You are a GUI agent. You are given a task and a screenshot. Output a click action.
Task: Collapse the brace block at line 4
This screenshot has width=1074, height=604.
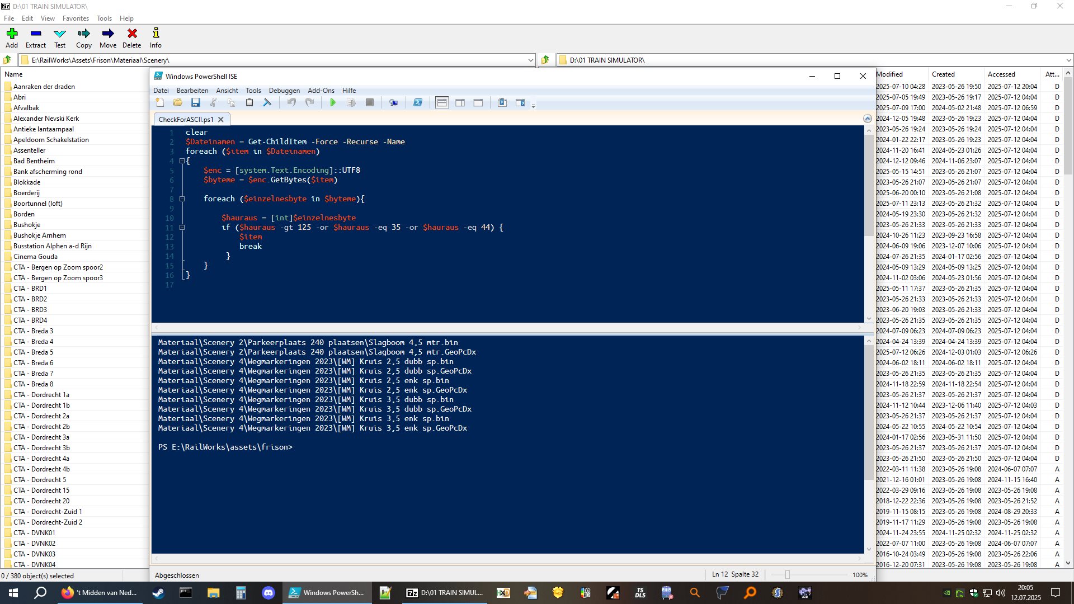click(182, 161)
